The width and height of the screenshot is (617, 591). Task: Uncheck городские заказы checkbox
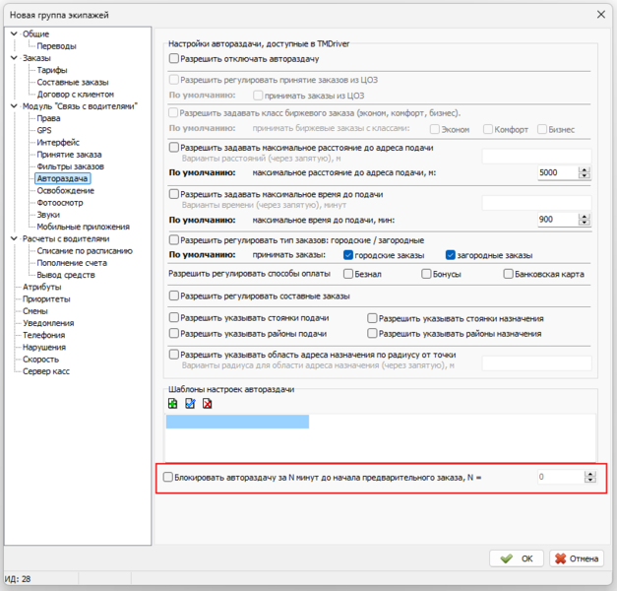[348, 255]
